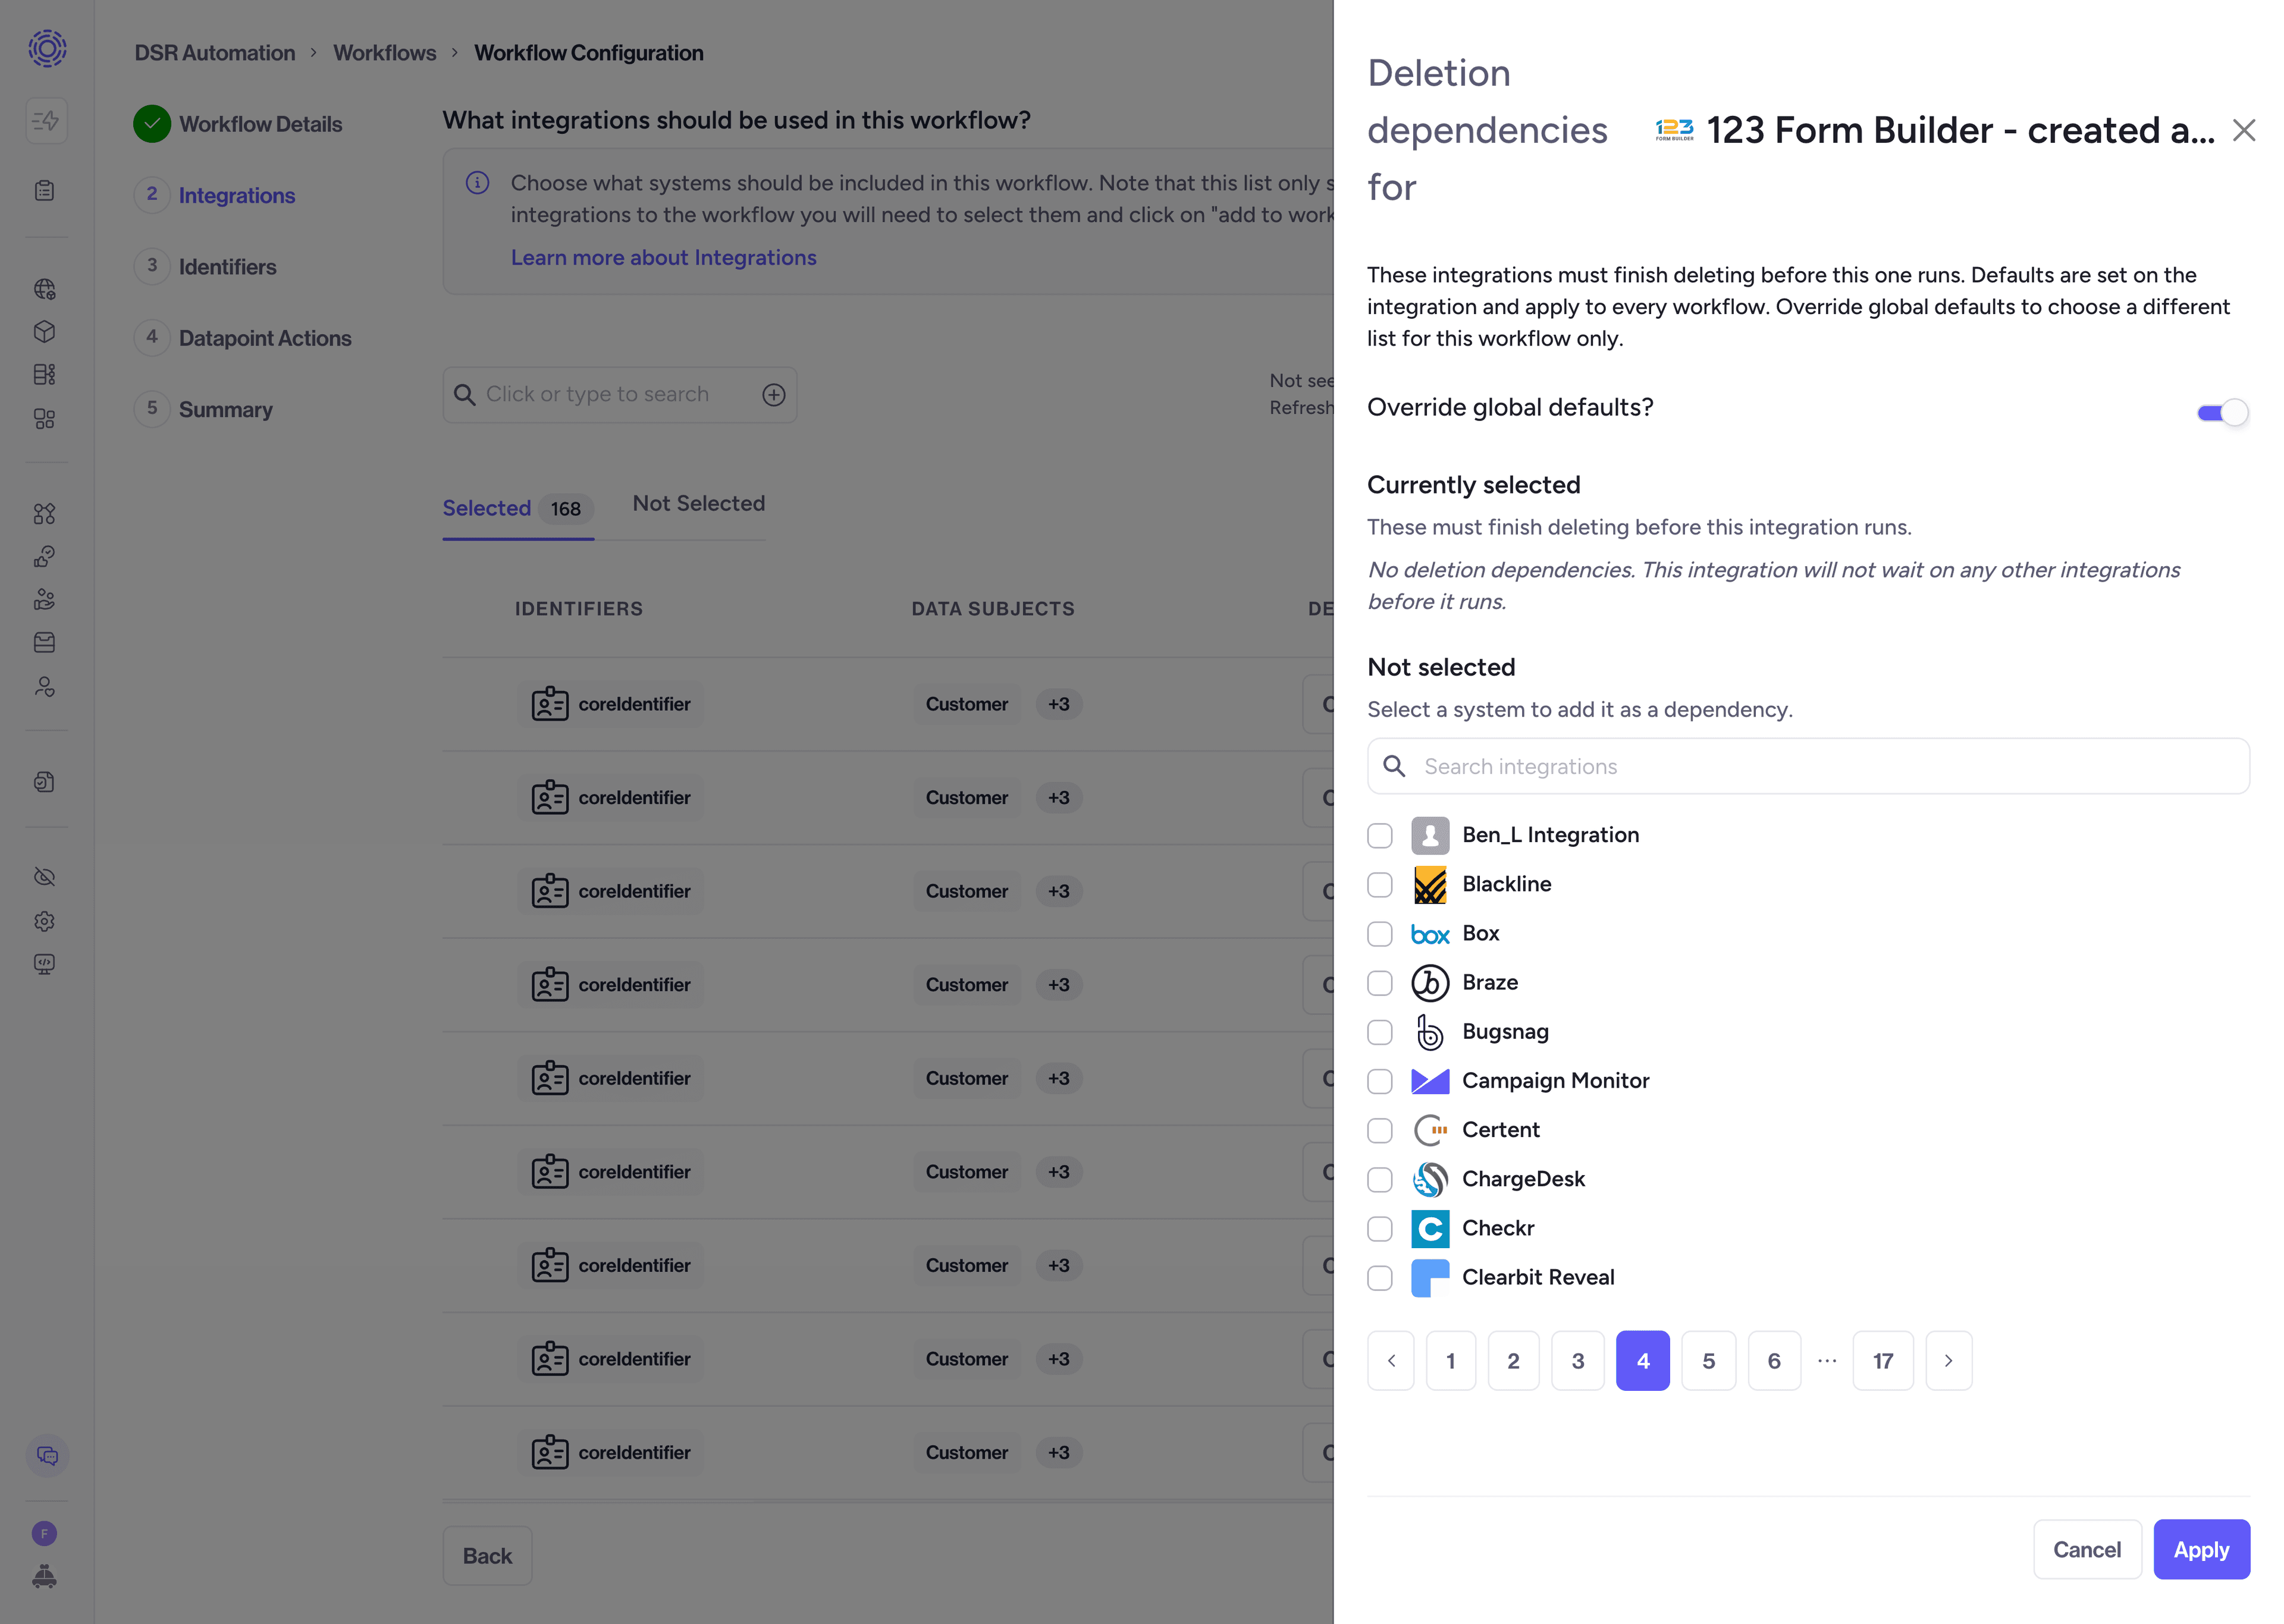Jump to pagination page 6

tap(1774, 1361)
